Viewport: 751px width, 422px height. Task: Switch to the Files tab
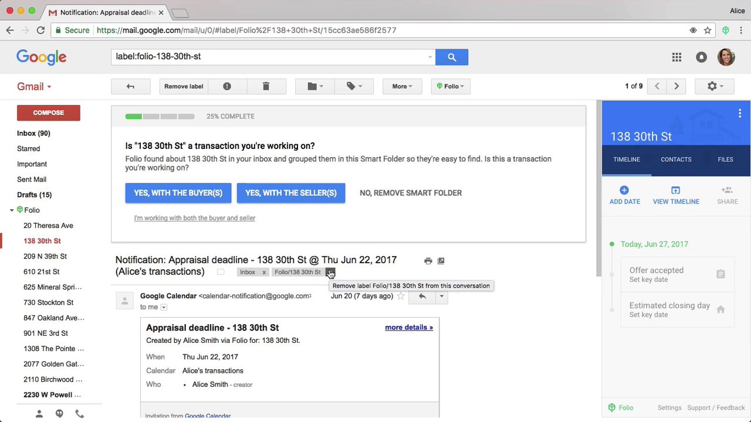[725, 159]
